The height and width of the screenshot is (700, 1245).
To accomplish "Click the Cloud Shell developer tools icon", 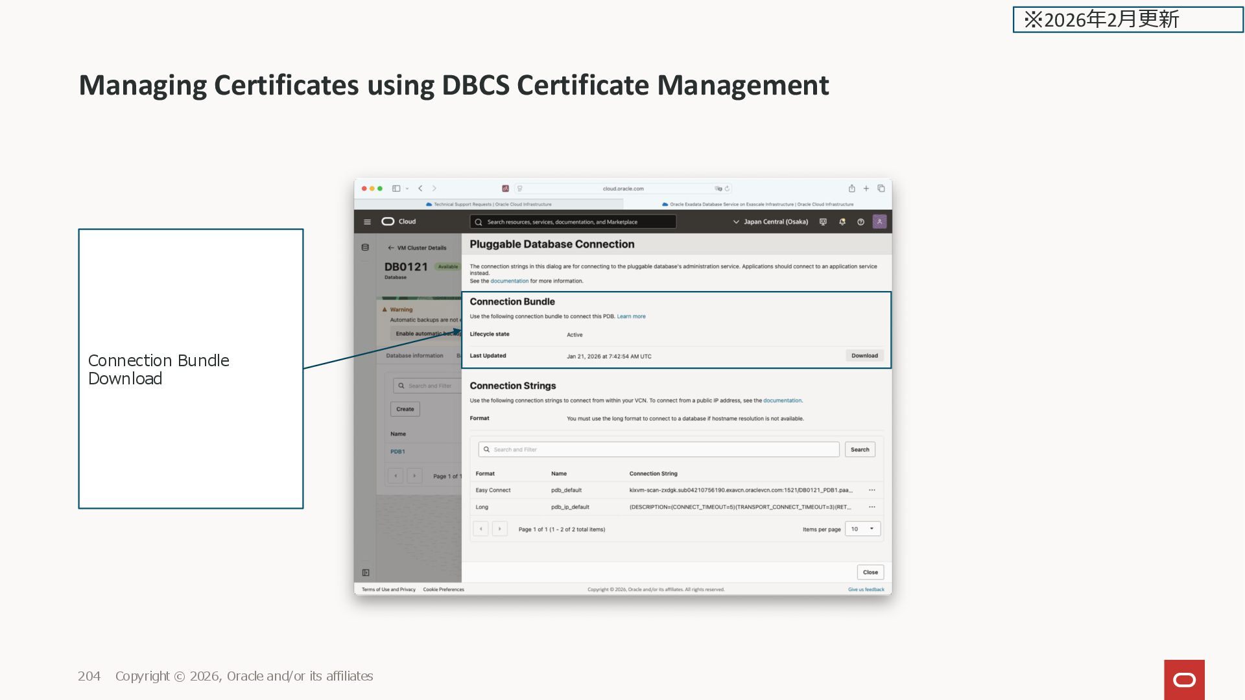I will [x=823, y=222].
